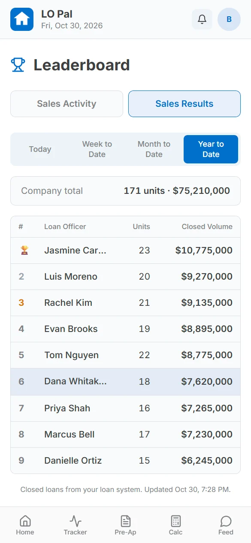The height and width of the screenshot is (543, 251).
Task: Click the LO Pal house logo icon
Action: 22,19
